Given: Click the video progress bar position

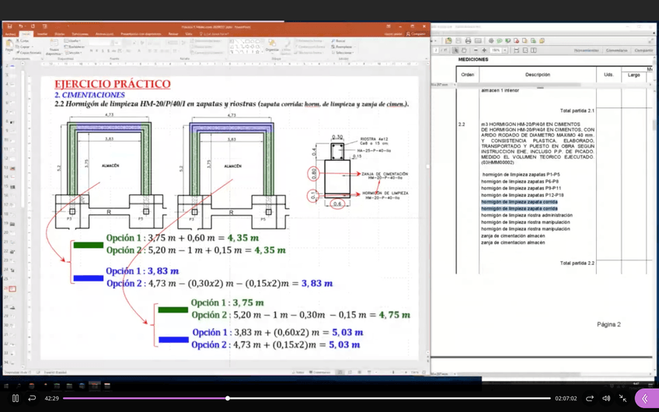Looking at the screenshot, I should tap(227, 398).
